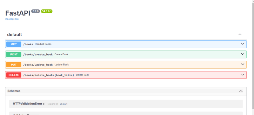Click the /books/delete_book/{book_title} path text
254x115 pixels.
(x=49, y=75)
